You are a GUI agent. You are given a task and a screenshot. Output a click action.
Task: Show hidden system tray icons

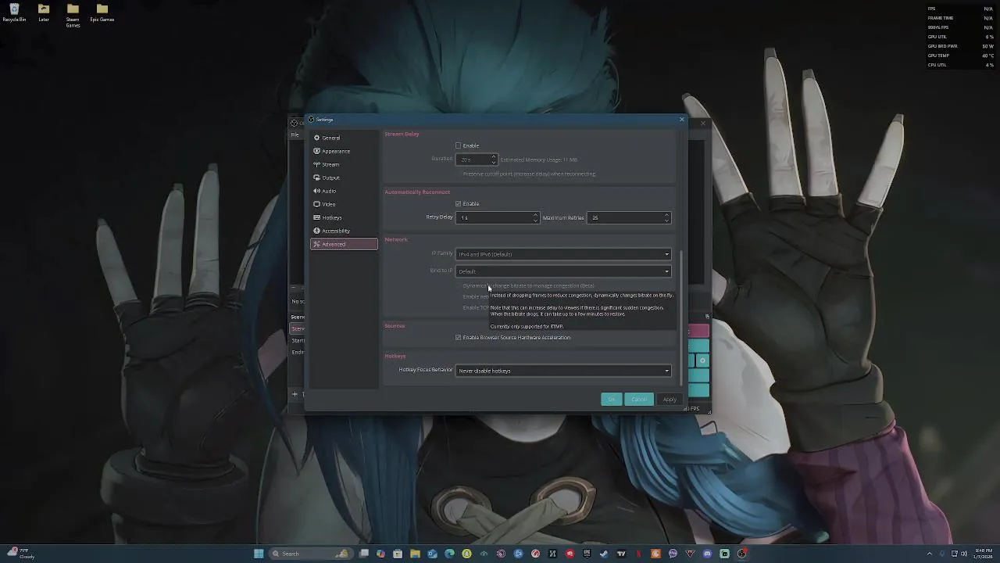tap(929, 554)
